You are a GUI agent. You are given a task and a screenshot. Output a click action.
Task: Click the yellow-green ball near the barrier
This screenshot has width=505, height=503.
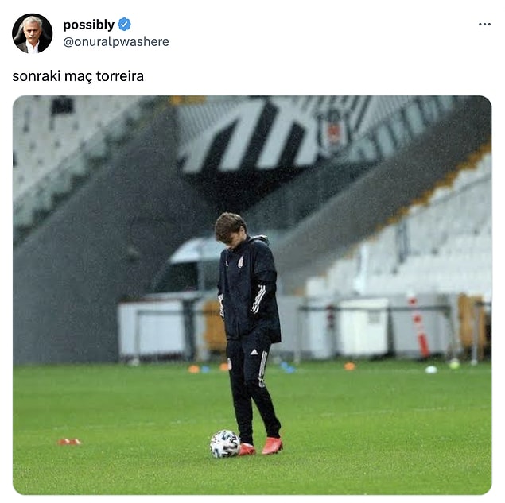(454, 364)
